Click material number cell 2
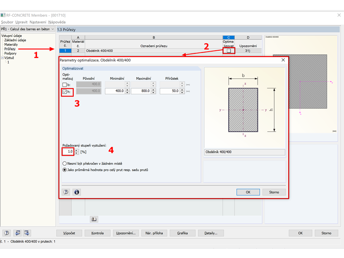Screen dimensions: 344x258 click(x=78, y=51)
